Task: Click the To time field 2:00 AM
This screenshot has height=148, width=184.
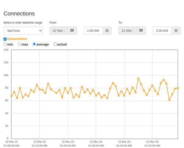Action: [162, 30]
